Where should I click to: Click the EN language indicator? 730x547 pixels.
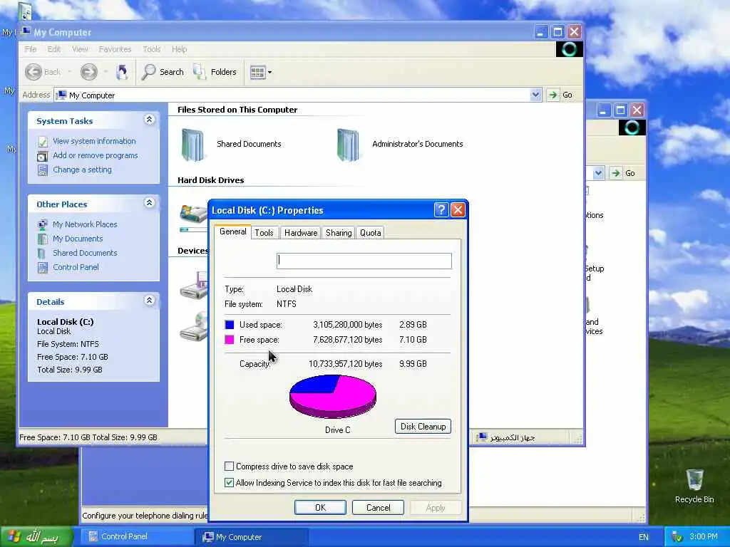(x=644, y=537)
